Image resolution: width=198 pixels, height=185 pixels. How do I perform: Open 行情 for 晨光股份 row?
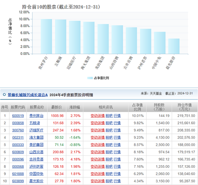coord(117,181)
